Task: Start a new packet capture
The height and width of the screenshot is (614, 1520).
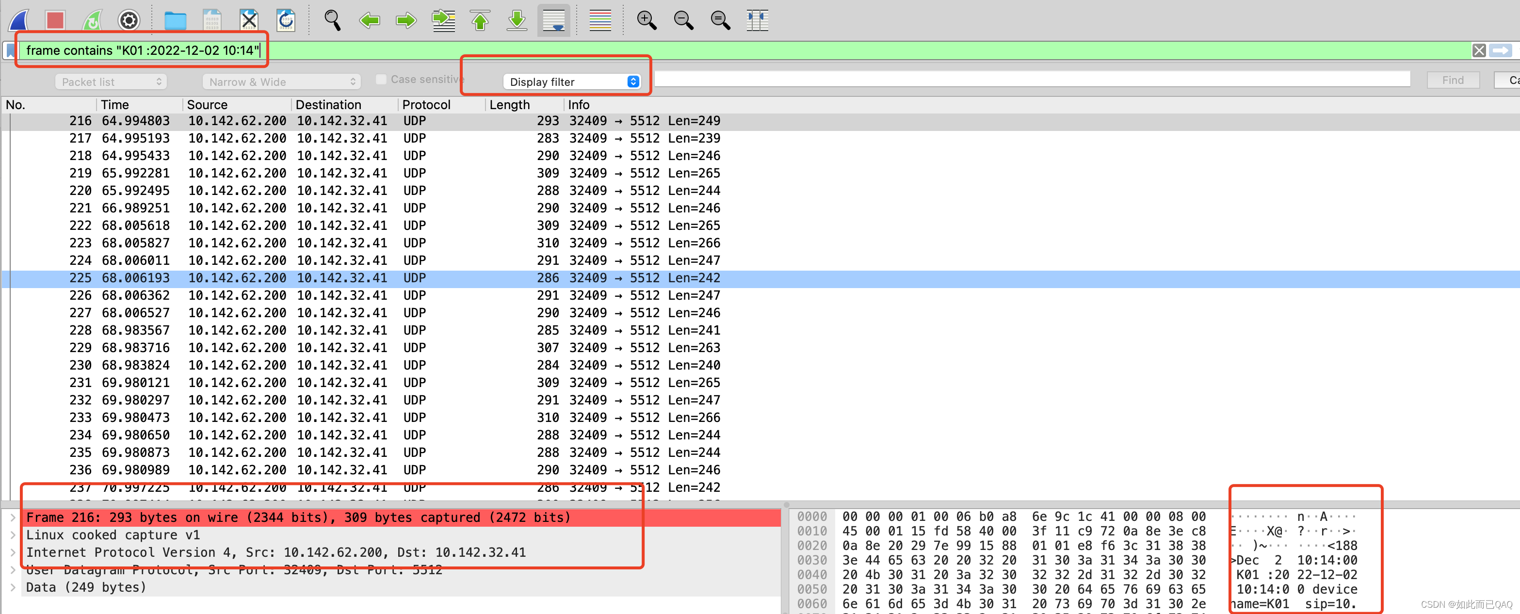Action: click(x=17, y=20)
